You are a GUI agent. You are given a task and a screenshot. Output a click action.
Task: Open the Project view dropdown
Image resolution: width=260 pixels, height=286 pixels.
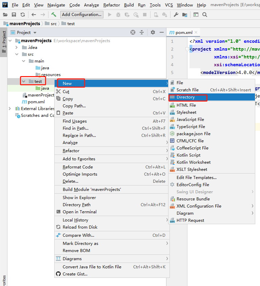pyautogui.click(x=35, y=33)
